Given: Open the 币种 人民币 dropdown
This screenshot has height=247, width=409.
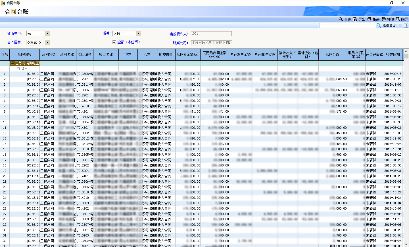Looking at the screenshot, I should coord(138,33).
